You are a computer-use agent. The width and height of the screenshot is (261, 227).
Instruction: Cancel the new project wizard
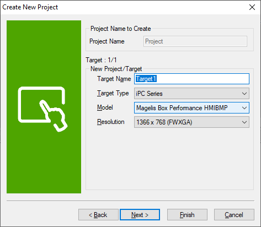[234, 214]
